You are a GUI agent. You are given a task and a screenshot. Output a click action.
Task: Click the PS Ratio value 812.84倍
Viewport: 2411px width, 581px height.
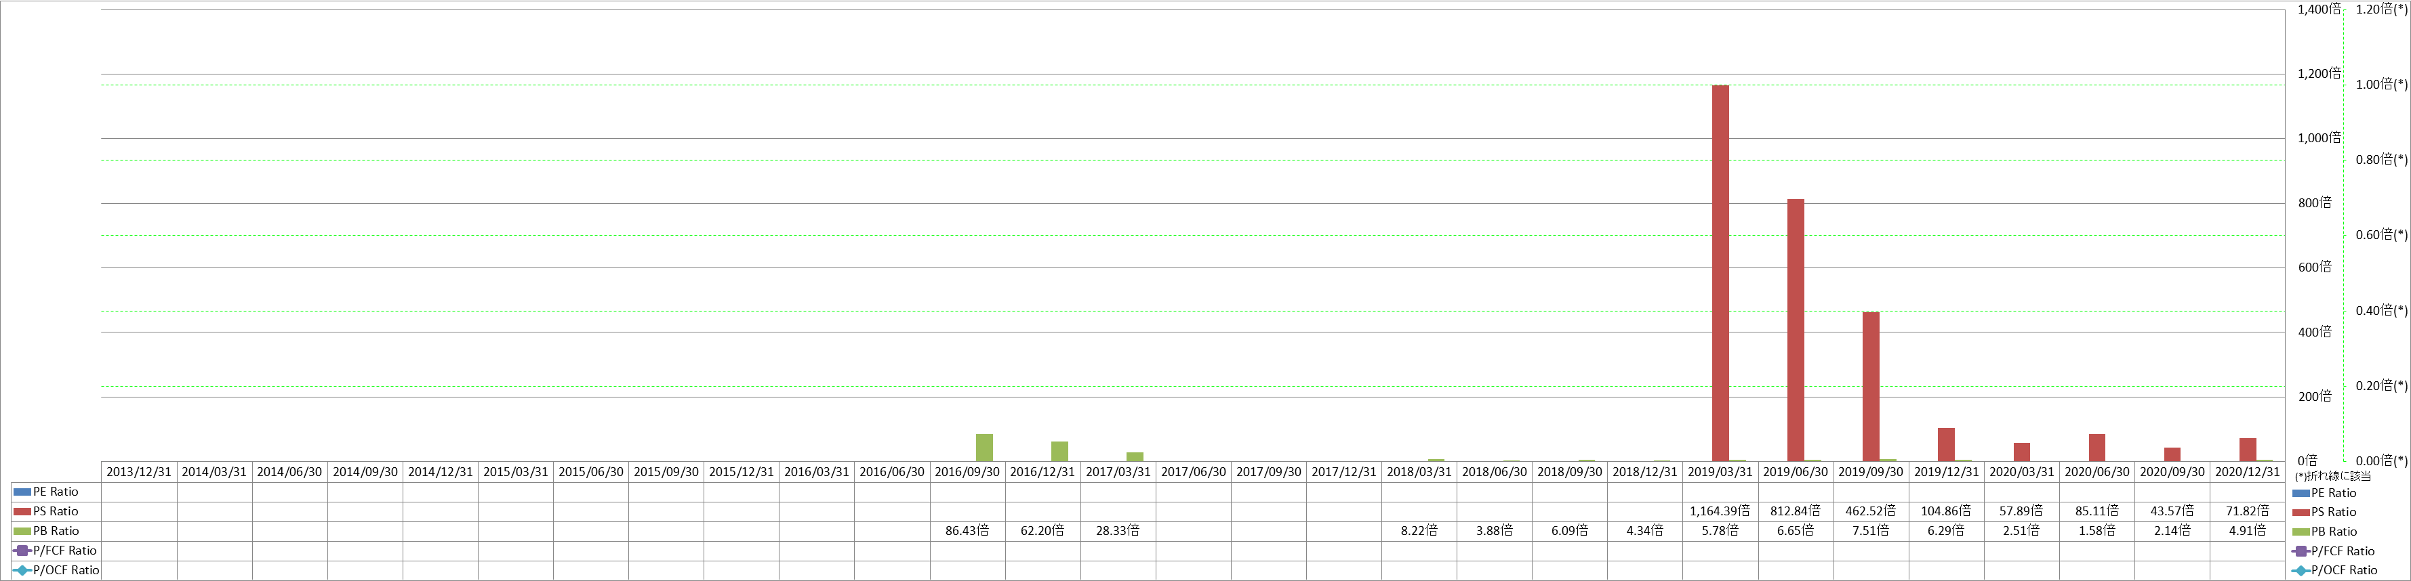(1795, 511)
